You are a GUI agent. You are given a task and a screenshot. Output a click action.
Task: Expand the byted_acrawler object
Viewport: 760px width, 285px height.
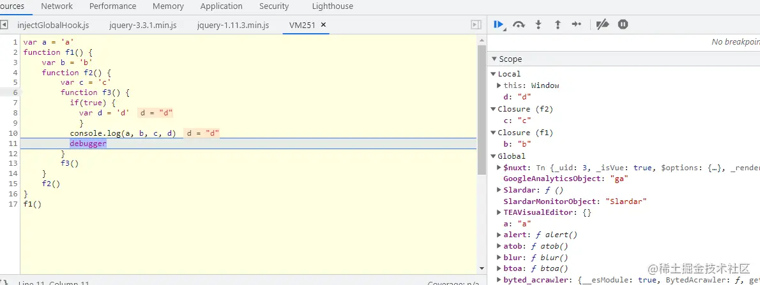click(499, 280)
